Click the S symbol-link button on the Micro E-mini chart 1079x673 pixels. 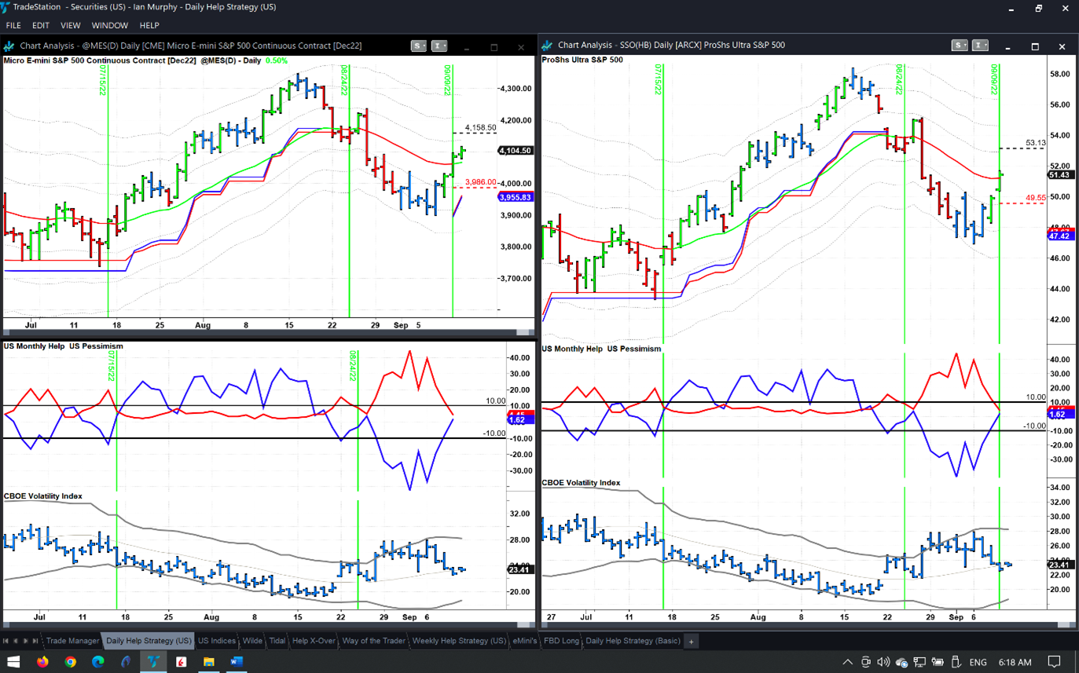point(418,46)
